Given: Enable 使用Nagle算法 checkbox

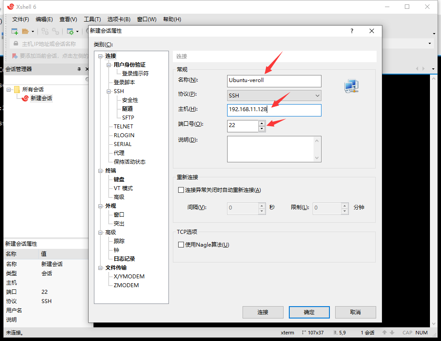Looking at the screenshot, I should pos(181,245).
